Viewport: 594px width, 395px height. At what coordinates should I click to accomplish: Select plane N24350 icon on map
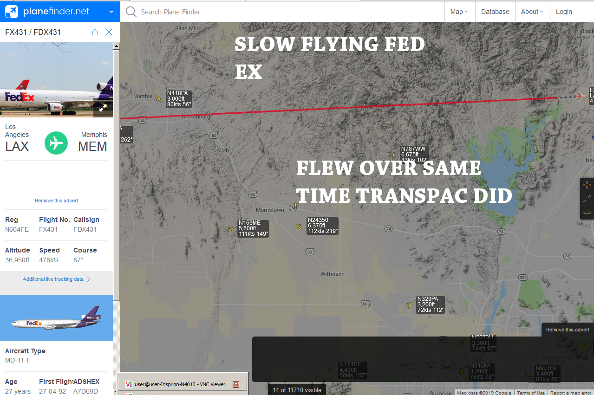pos(299,227)
